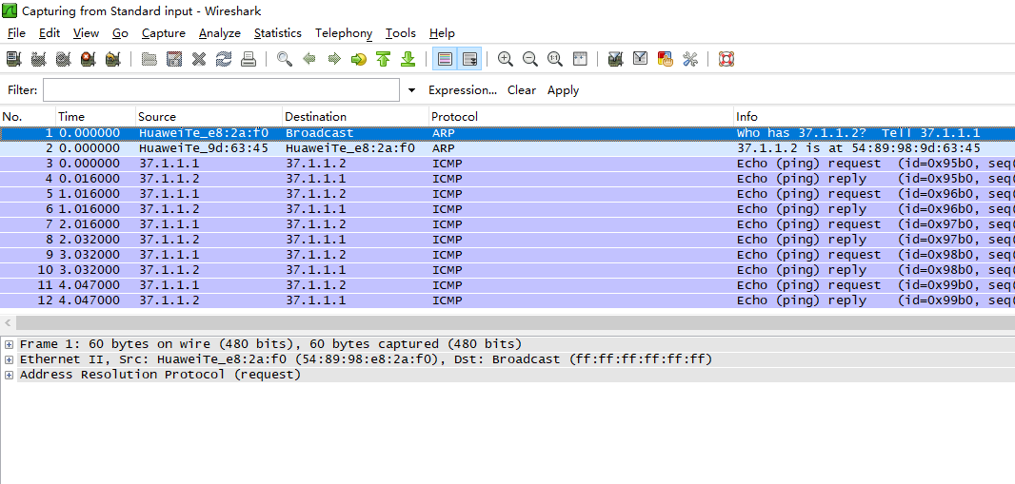Expand Address Resolution Protocol tree
The image size is (1015, 484).
click(x=9, y=375)
